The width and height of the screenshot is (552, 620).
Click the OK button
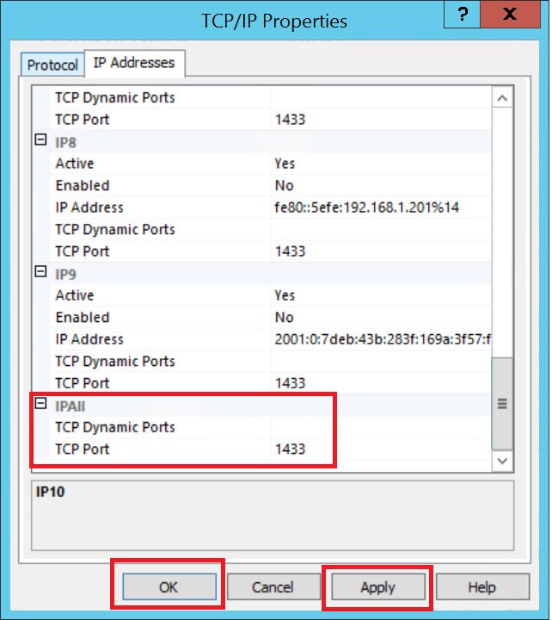click(169, 587)
